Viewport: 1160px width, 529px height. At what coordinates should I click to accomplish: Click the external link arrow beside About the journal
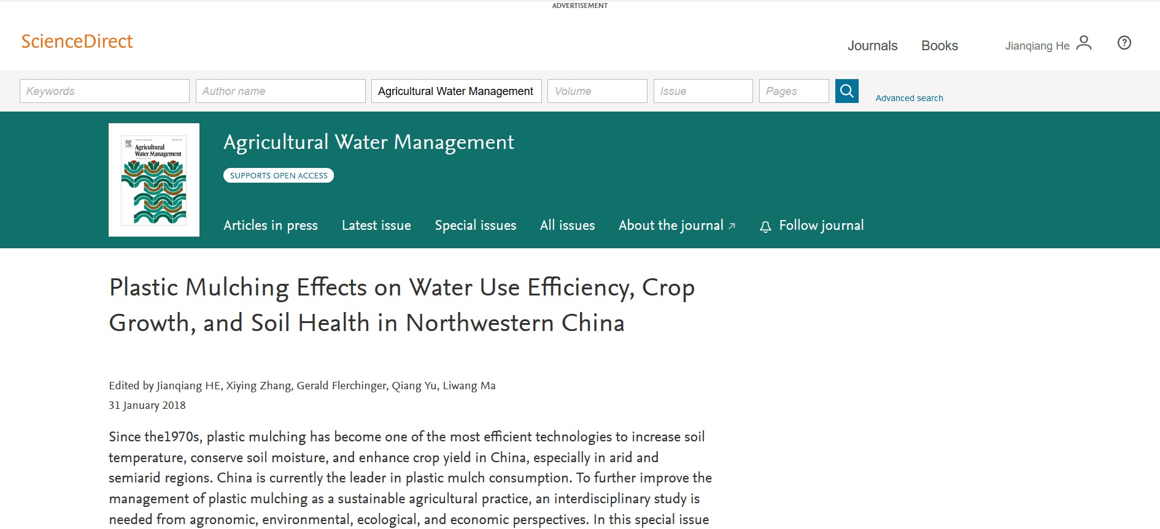[x=732, y=226]
